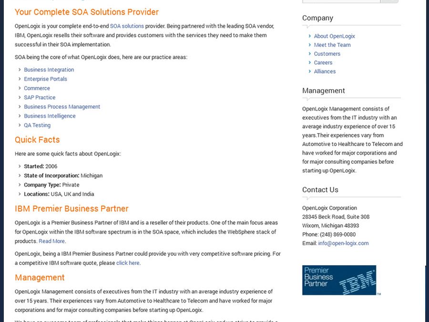The width and height of the screenshot is (429, 322).
Task: Select the Enterprise Portals link
Action: point(45,79)
